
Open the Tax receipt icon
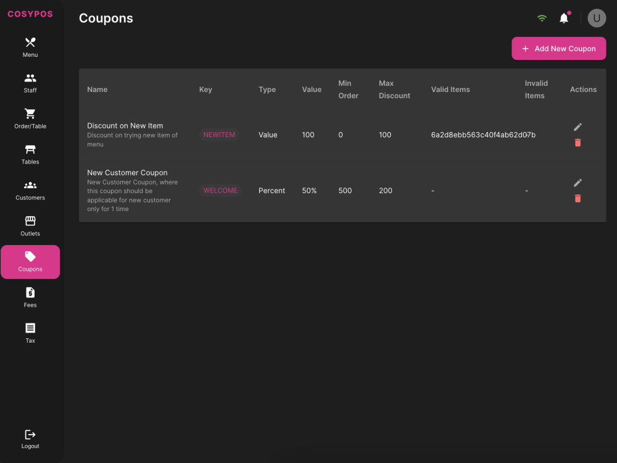30,328
